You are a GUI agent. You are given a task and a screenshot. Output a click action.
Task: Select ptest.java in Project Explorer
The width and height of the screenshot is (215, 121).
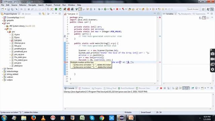point(18,66)
